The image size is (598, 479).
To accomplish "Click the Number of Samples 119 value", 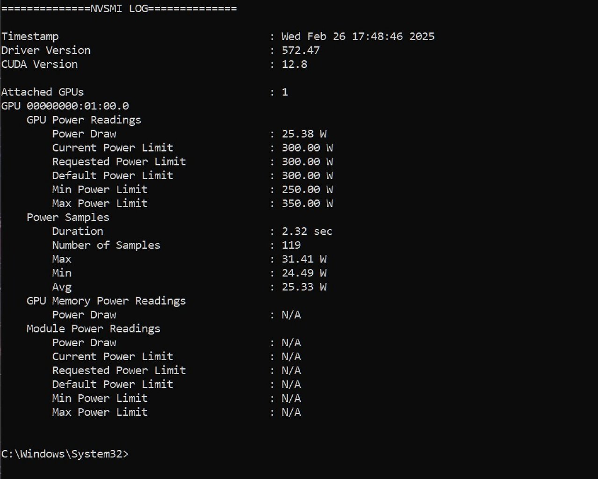I will (x=291, y=245).
